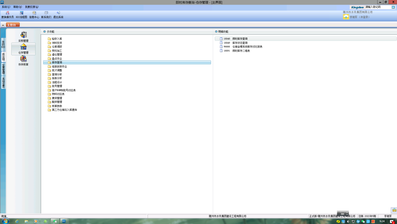This screenshot has height=224, width=397.
Task: Open the 帮助 menu
Action: coord(18,7)
